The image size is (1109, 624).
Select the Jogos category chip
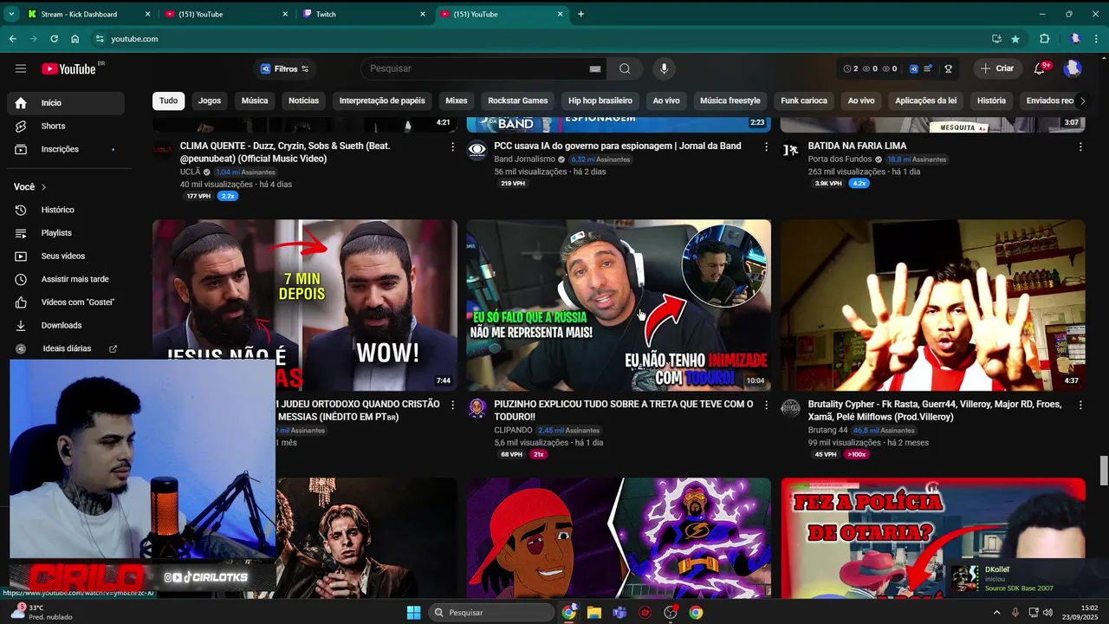coord(210,101)
